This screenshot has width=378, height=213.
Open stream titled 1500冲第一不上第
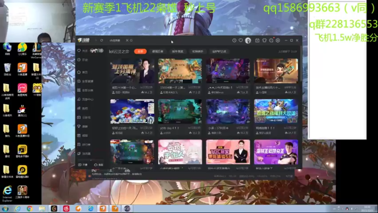point(180,71)
